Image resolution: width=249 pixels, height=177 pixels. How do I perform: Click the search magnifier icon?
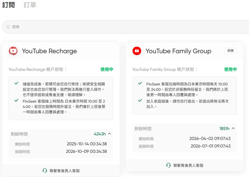pyautogui.click(x=8, y=27)
